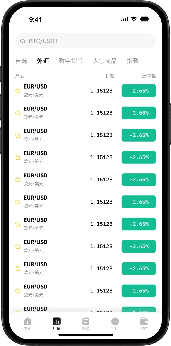
Task: Focus the BTC/USDT search field
Action: [x=85, y=41]
